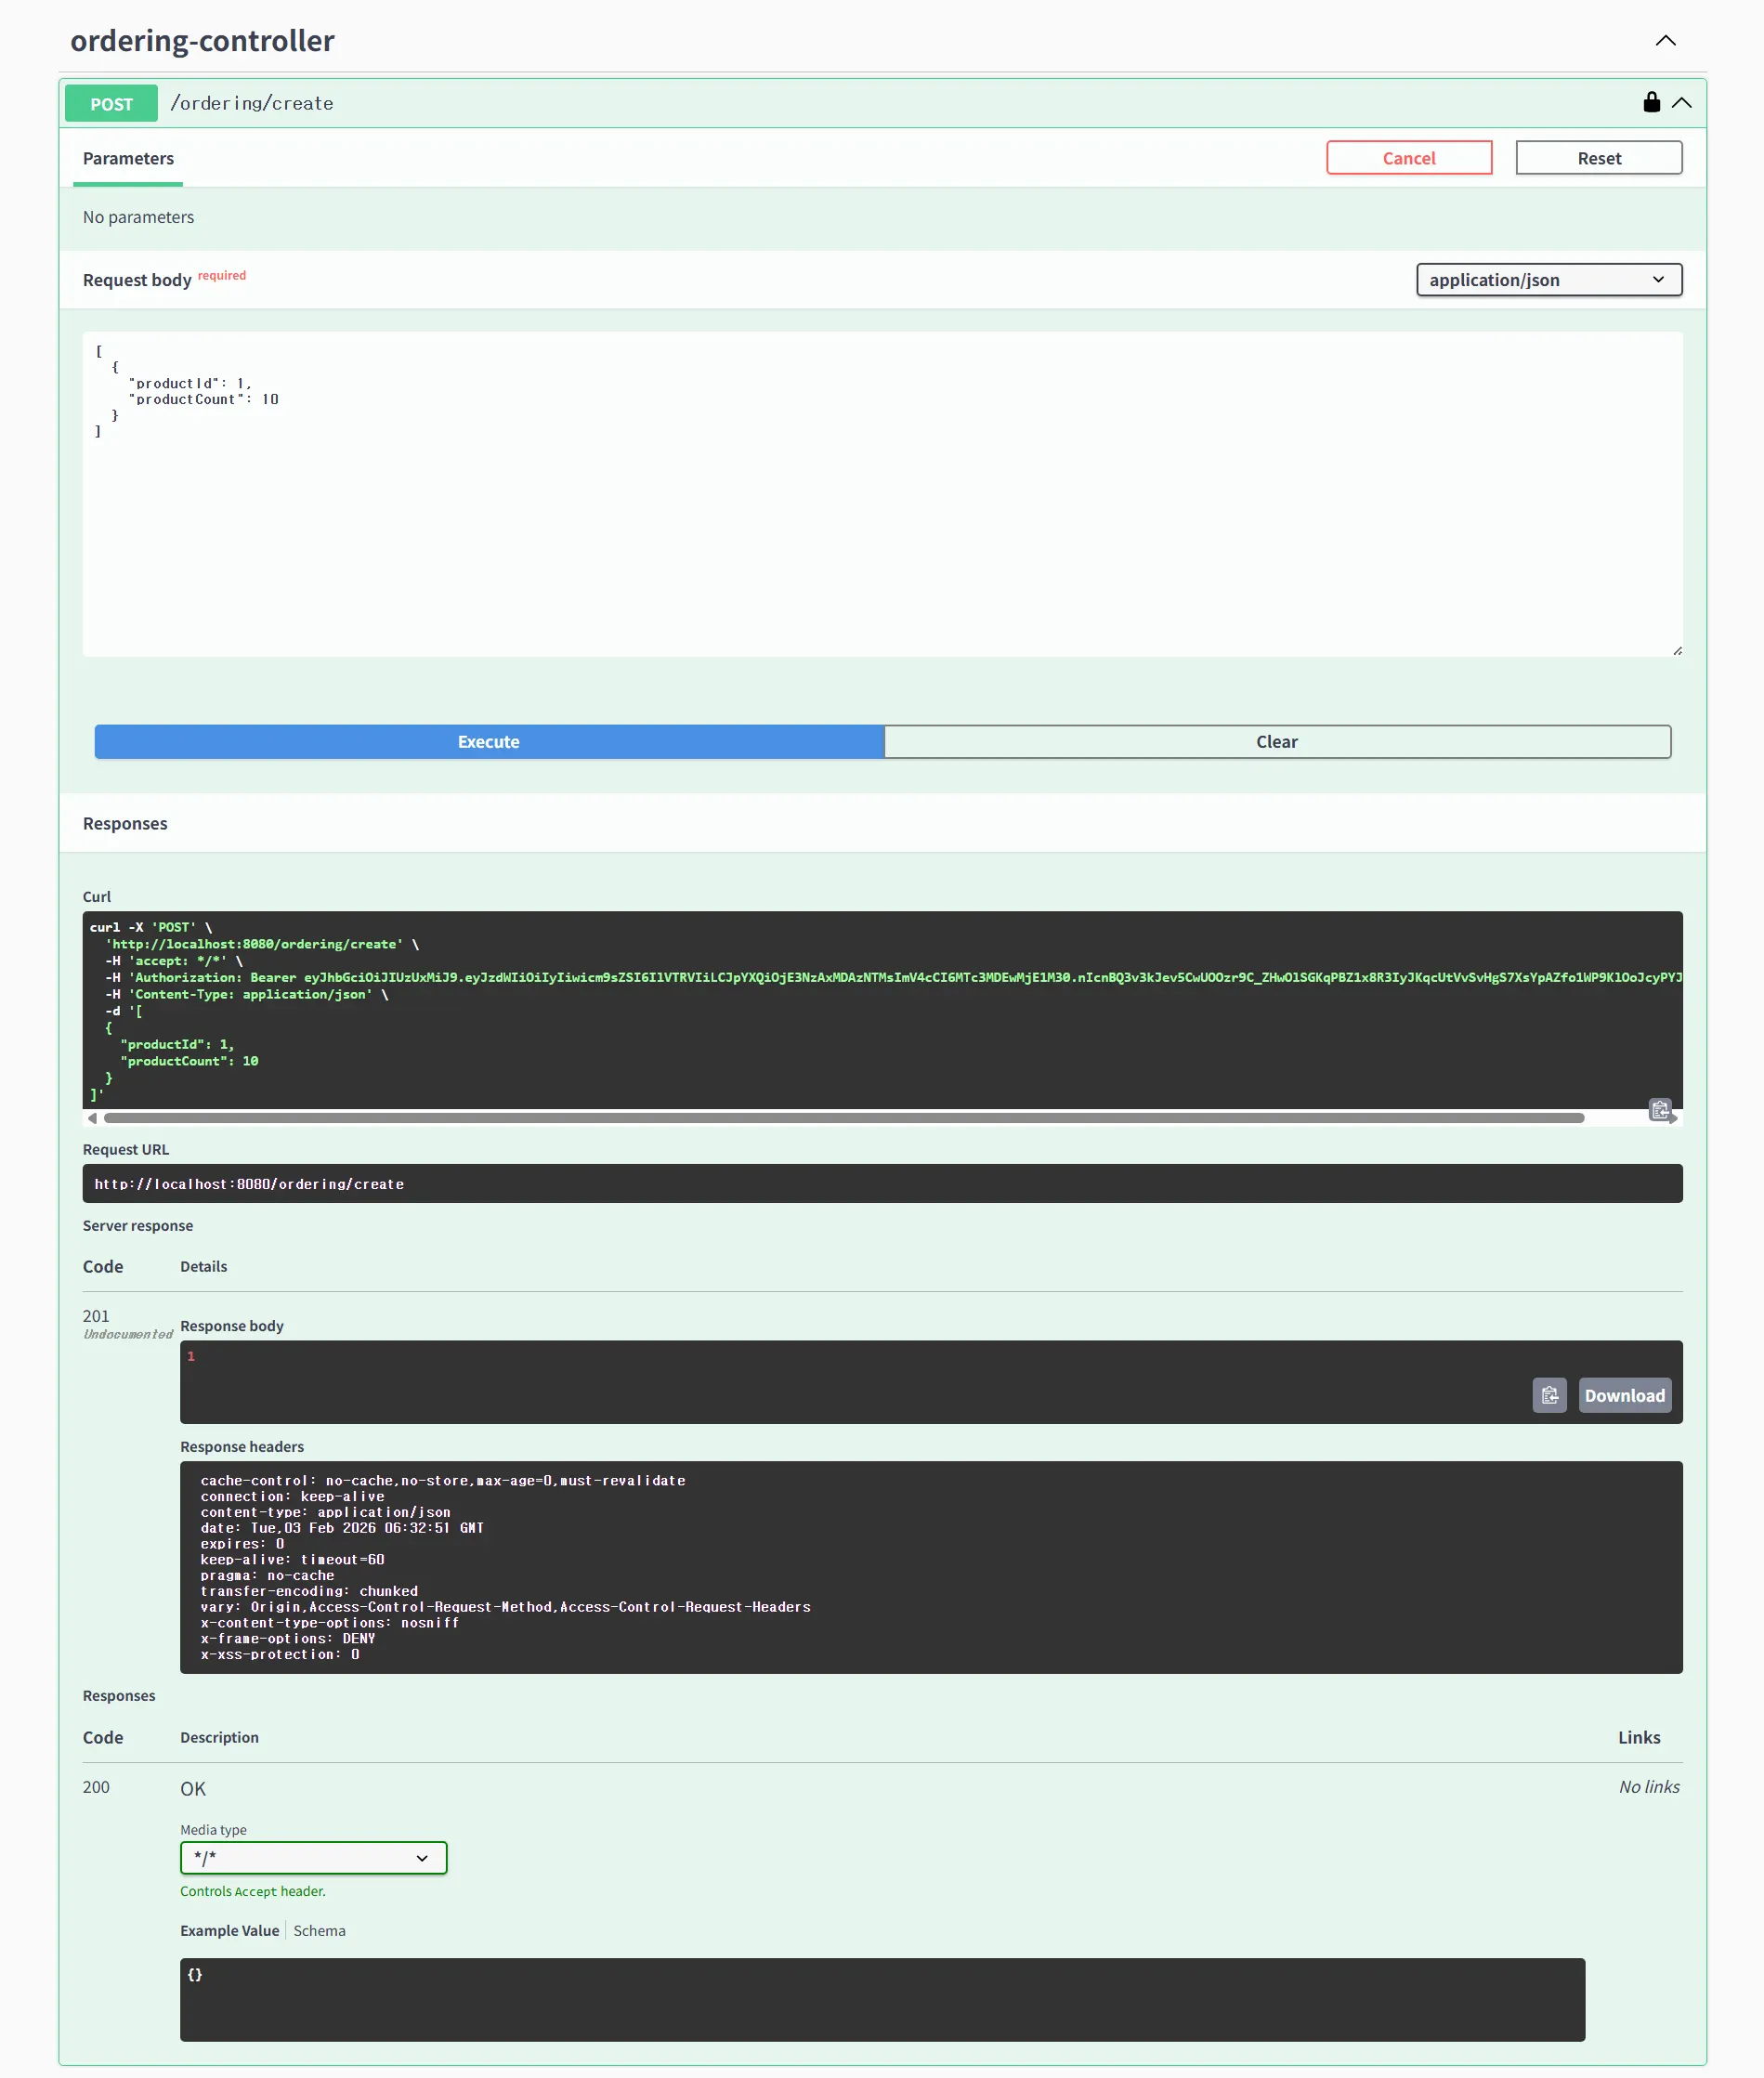1764x2078 pixels.
Task: Click the /ordering/create path text
Action: click(x=251, y=103)
